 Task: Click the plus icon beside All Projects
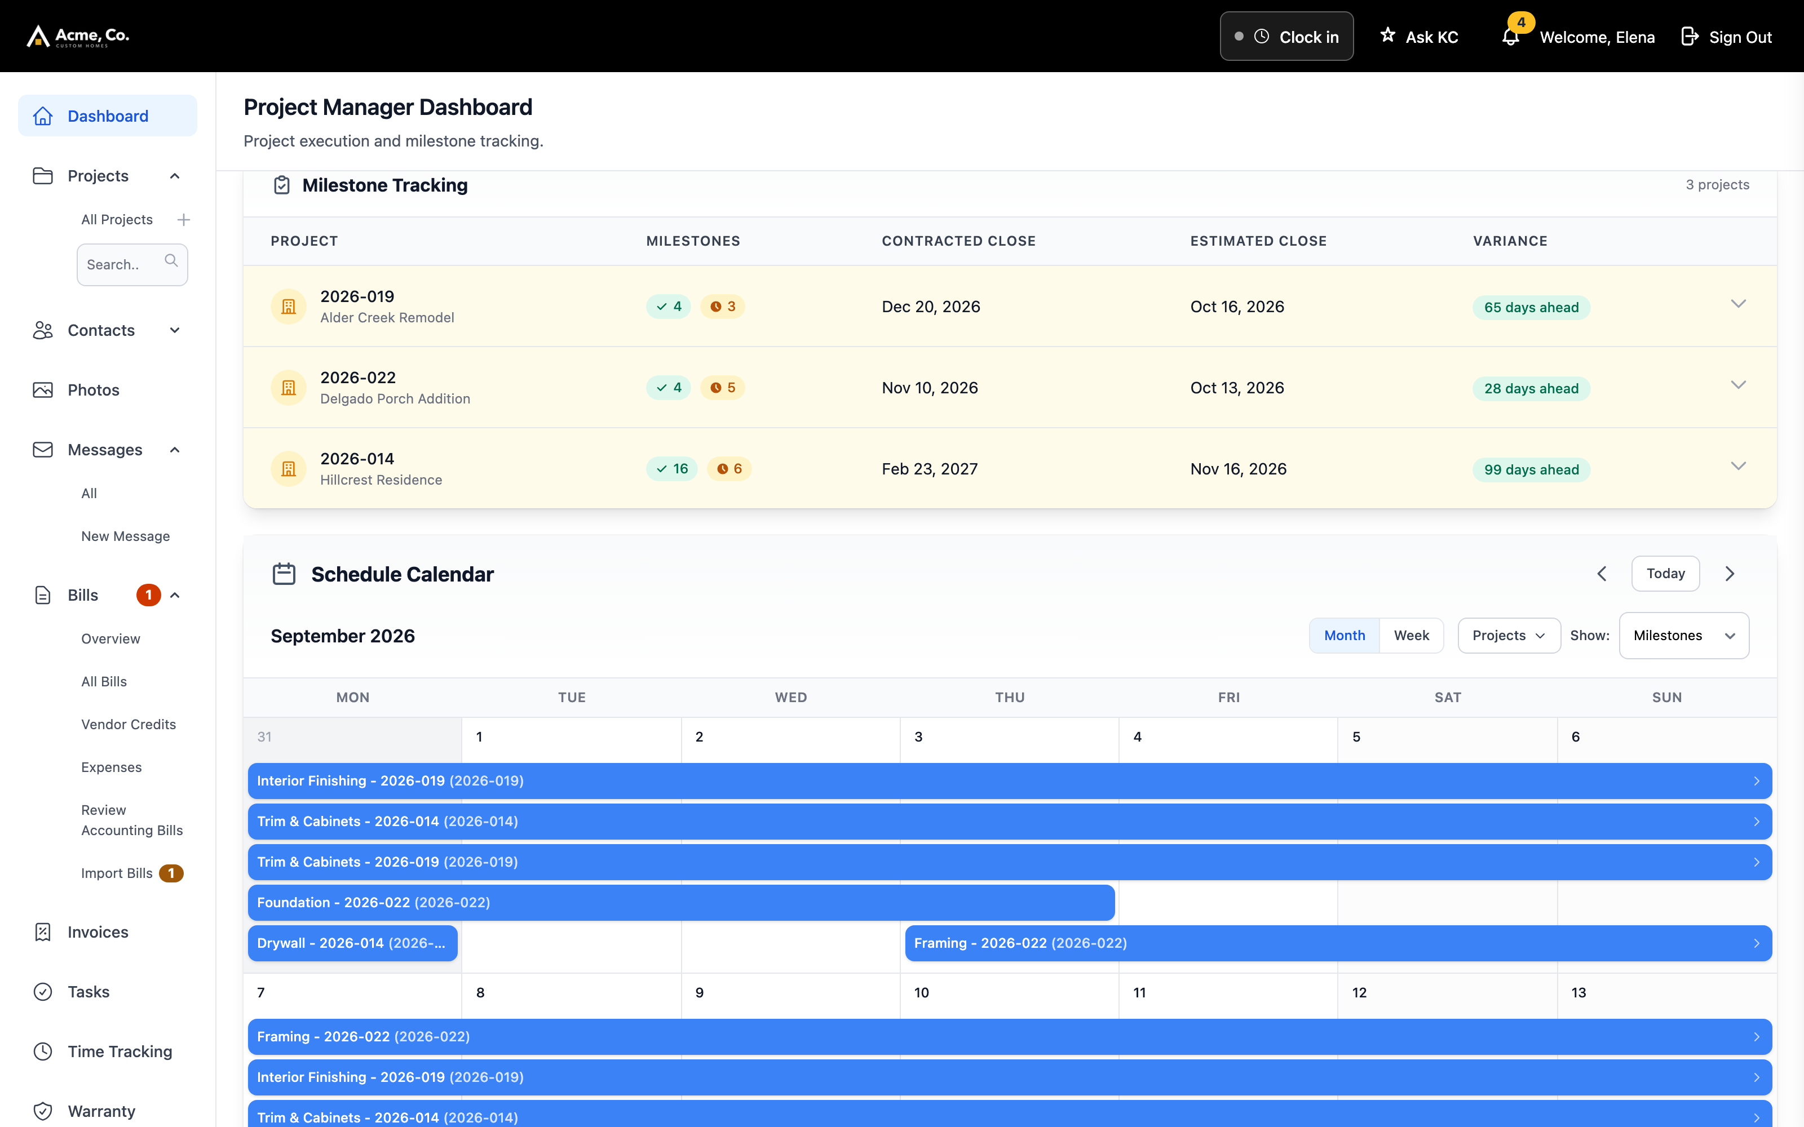(183, 220)
